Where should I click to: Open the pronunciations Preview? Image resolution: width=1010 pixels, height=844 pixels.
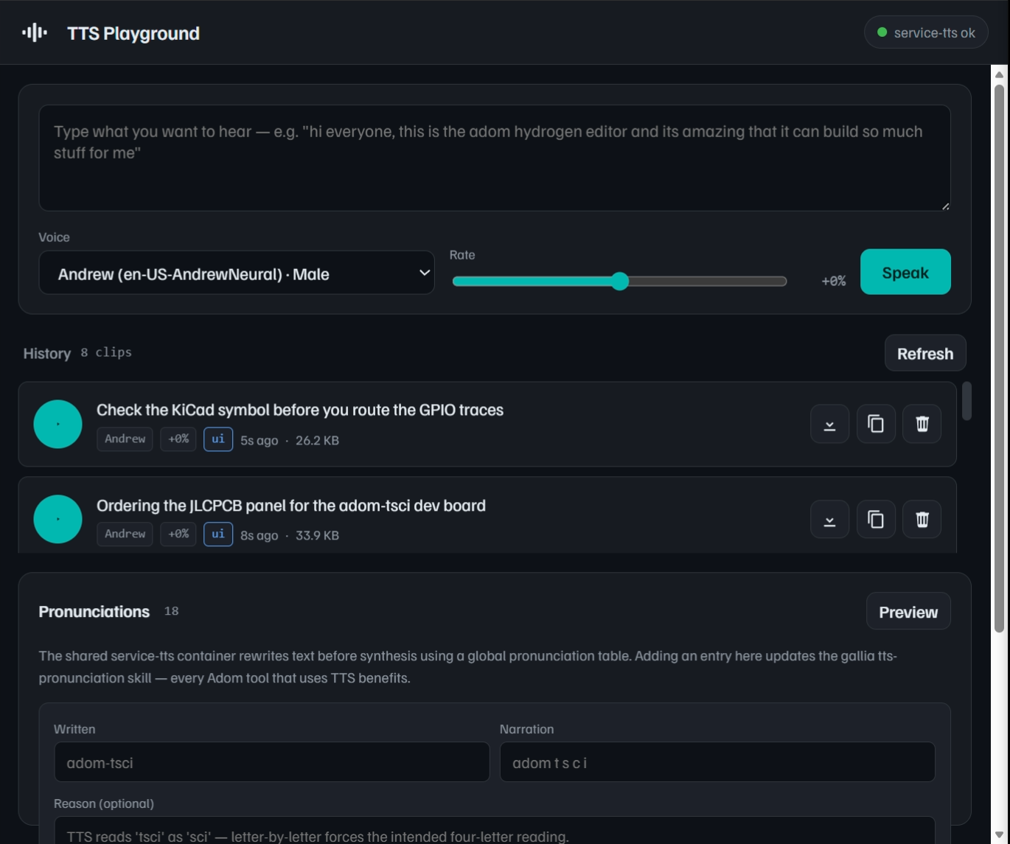coord(908,611)
